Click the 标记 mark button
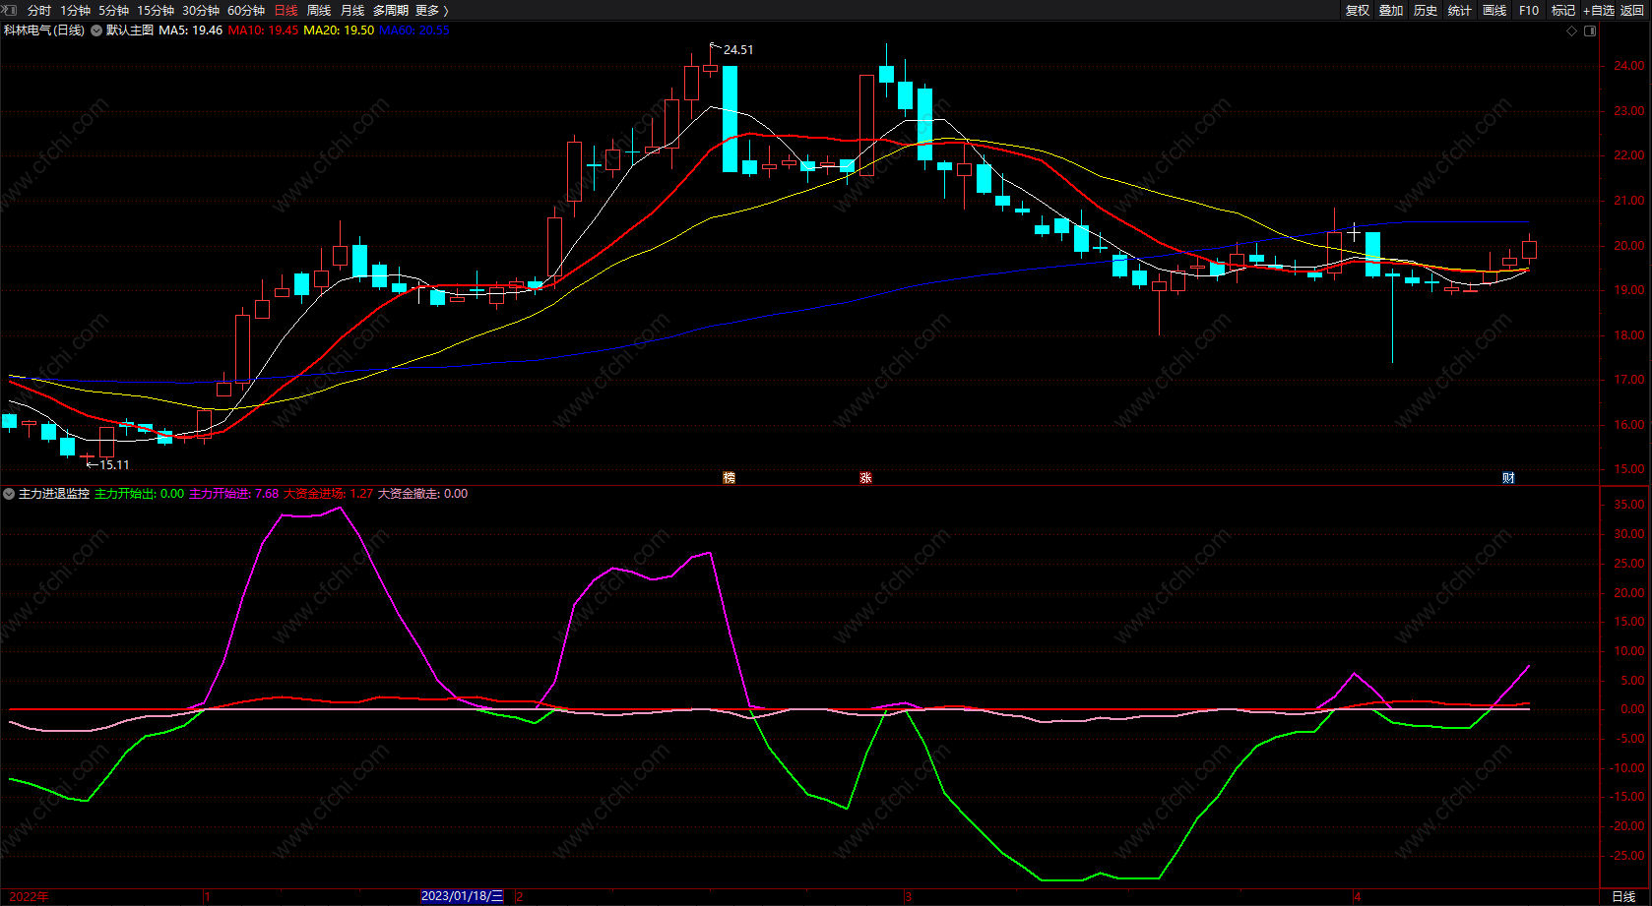 click(1563, 11)
